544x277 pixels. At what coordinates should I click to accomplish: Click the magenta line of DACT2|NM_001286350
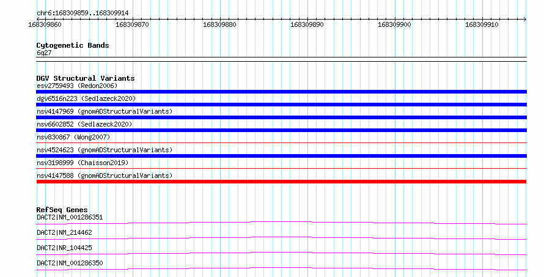coord(281,268)
